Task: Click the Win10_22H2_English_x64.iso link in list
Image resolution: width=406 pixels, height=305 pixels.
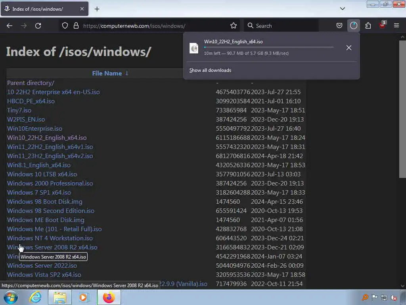Action: [47, 138]
